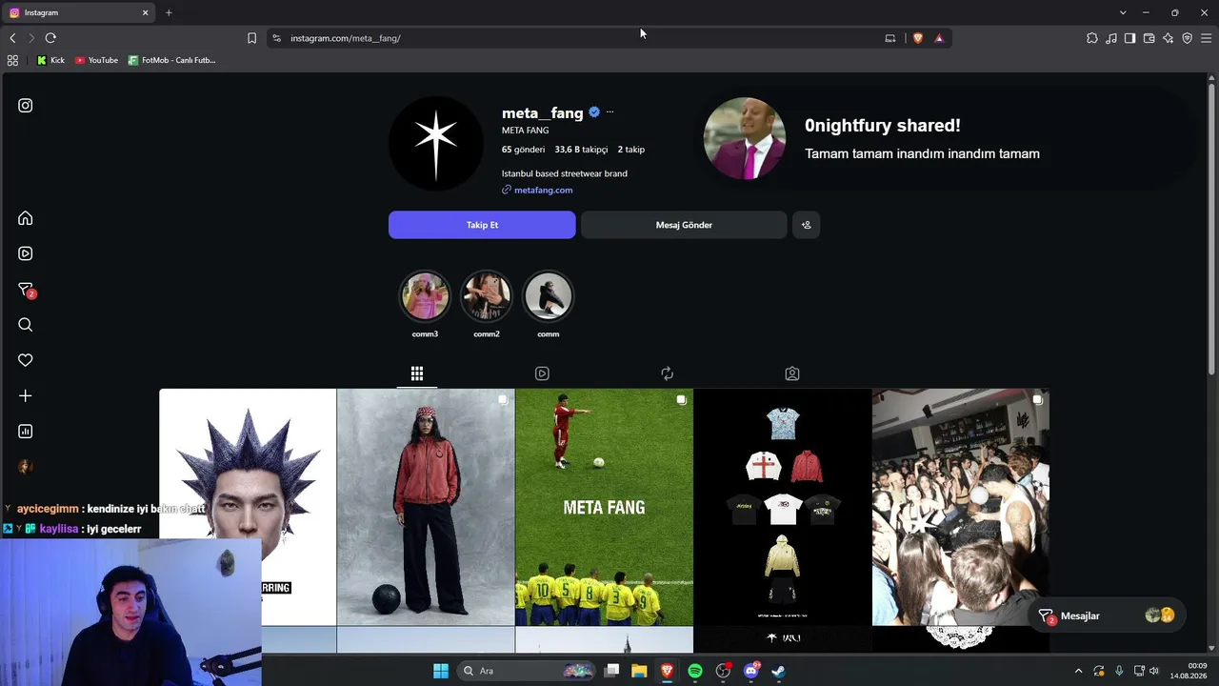Open the media playlist music-note icon
Image resolution: width=1219 pixels, height=686 pixels.
pos(1111,38)
